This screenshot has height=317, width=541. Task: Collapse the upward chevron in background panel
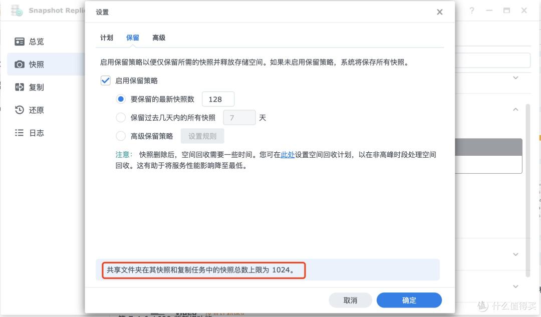point(515,110)
